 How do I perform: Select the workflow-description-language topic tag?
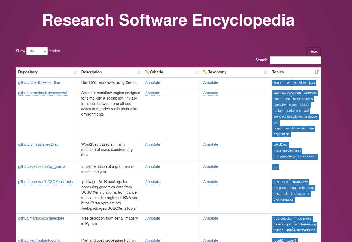click(x=295, y=117)
